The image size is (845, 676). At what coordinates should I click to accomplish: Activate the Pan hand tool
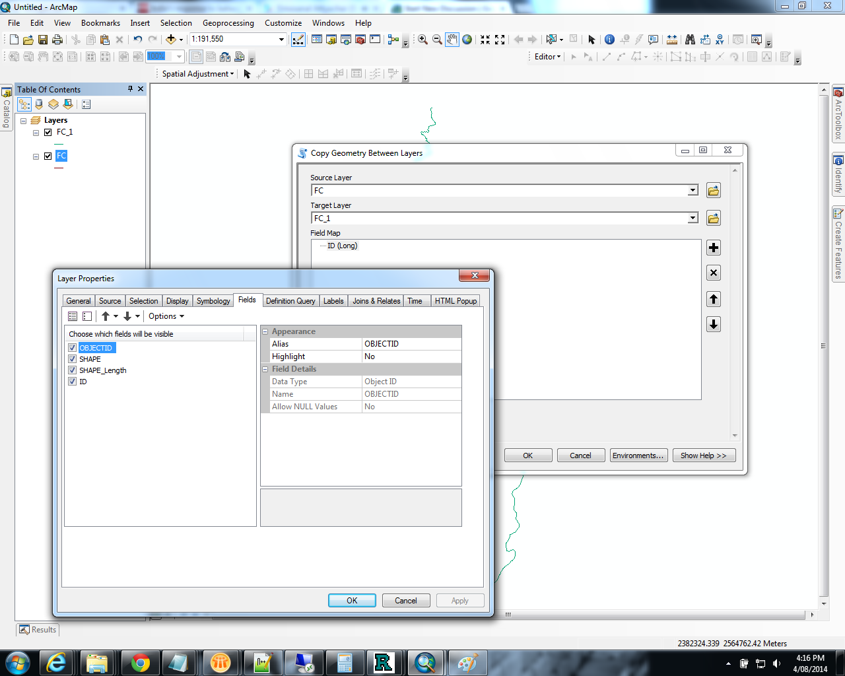coord(452,40)
